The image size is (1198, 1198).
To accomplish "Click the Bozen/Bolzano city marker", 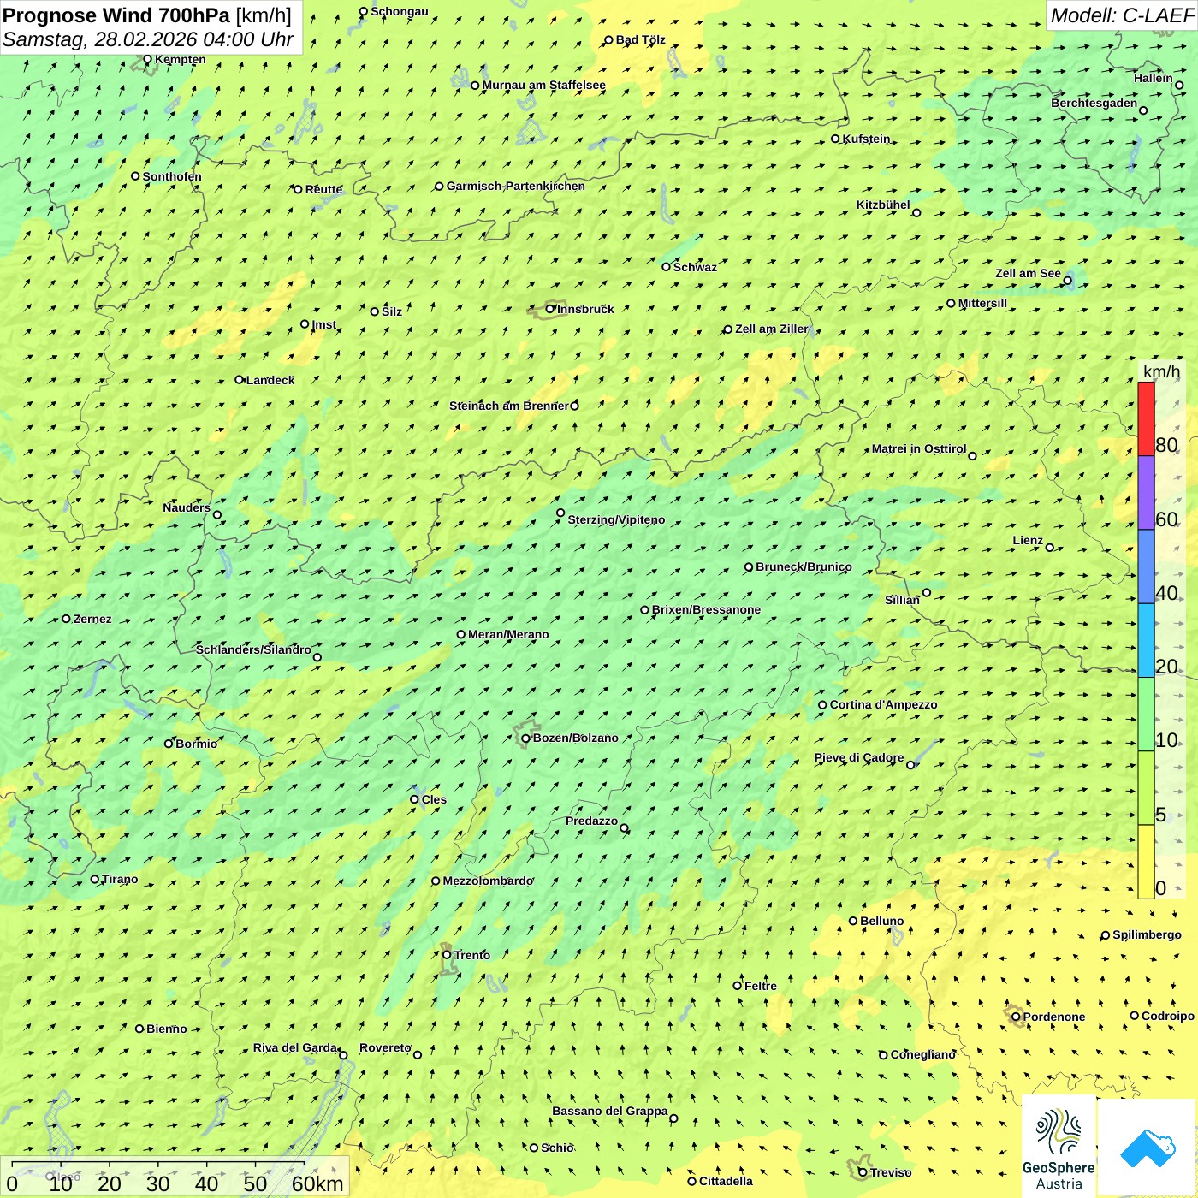I will pos(525,738).
